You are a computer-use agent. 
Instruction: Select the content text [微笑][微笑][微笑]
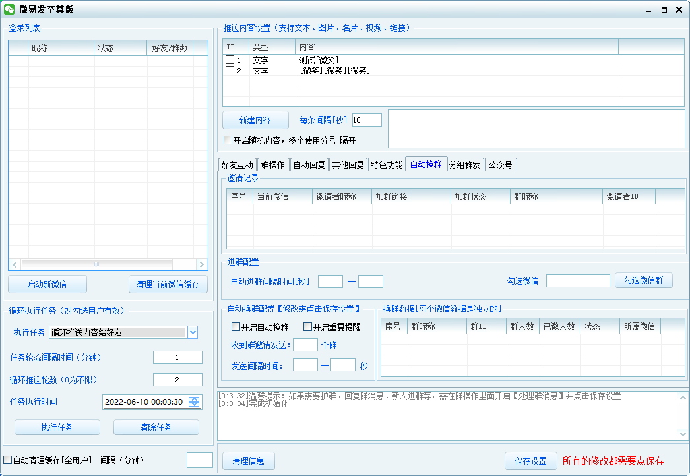pyautogui.click(x=335, y=71)
